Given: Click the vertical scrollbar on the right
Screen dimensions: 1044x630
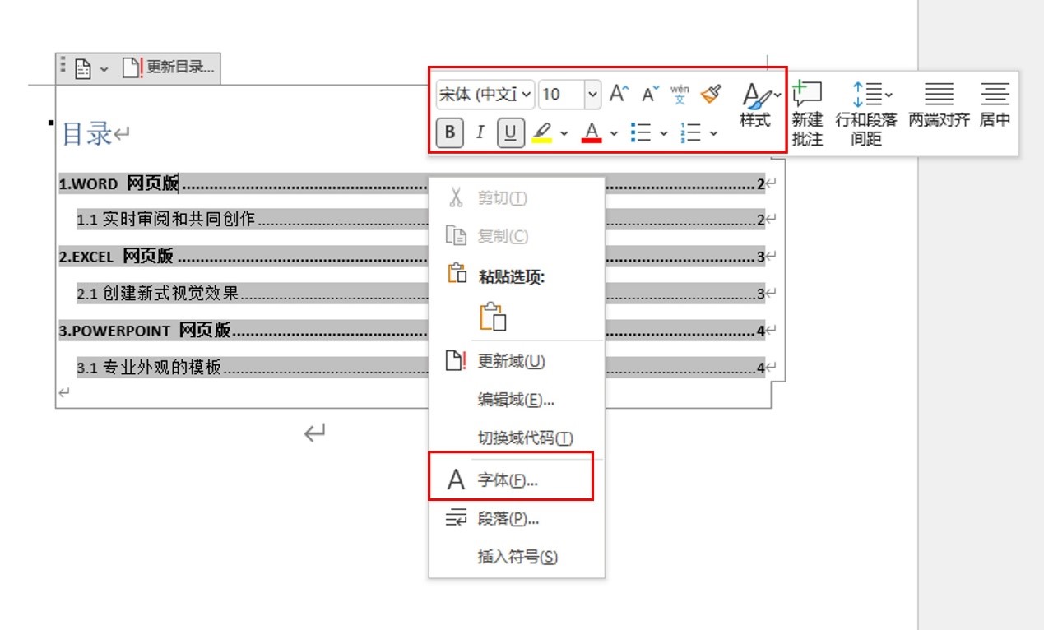Looking at the screenshot, I should pos(919,329).
